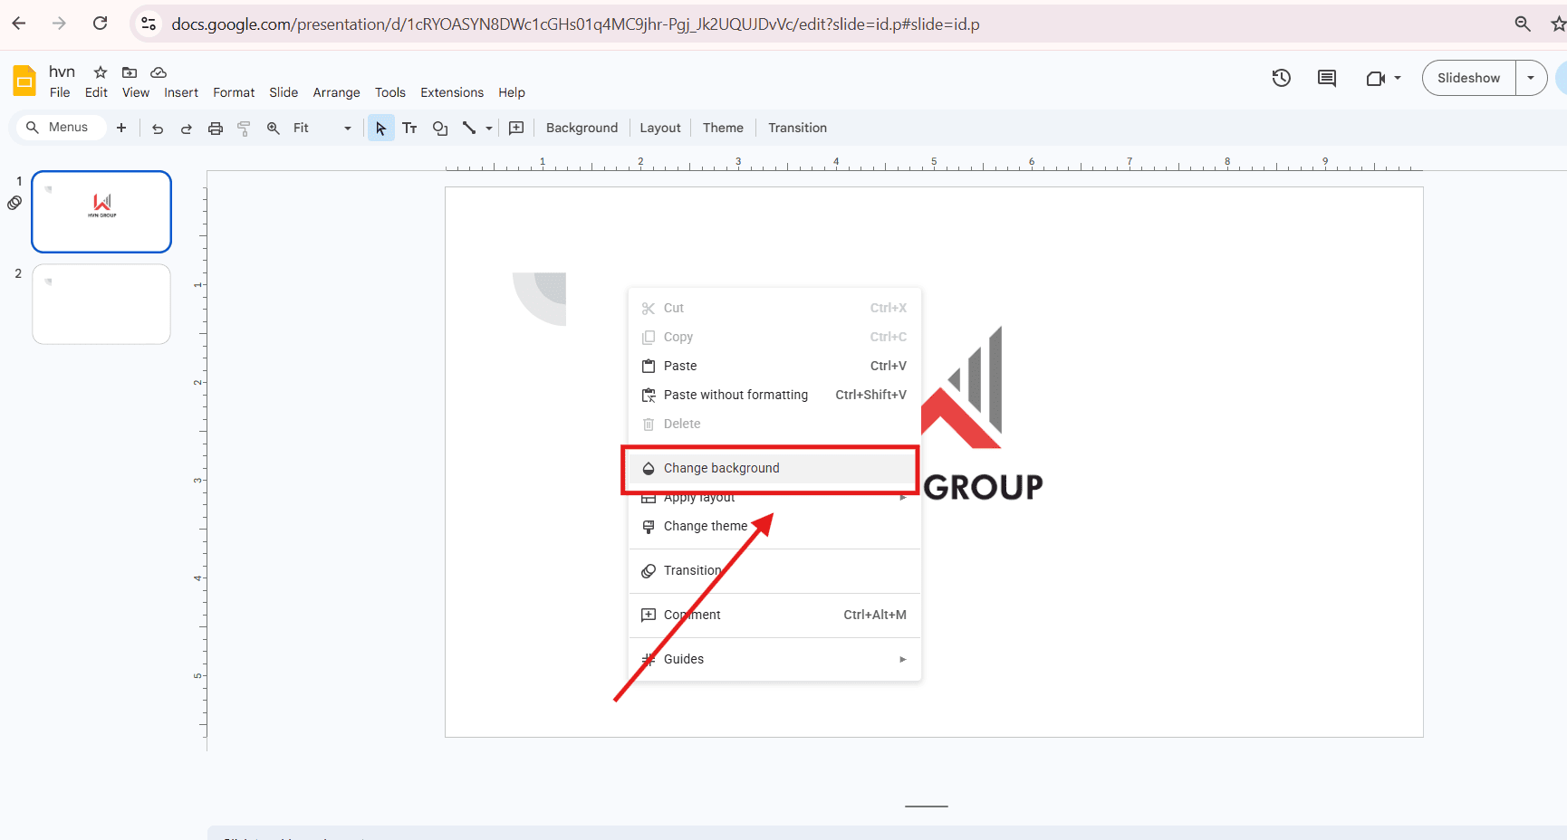Choose Transition in the context menu
The height and width of the screenshot is (840, 1567).
click(774, 570)
